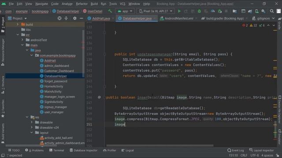
Task: Toggle the Favorites side panel
Action: tap(3, 108)
